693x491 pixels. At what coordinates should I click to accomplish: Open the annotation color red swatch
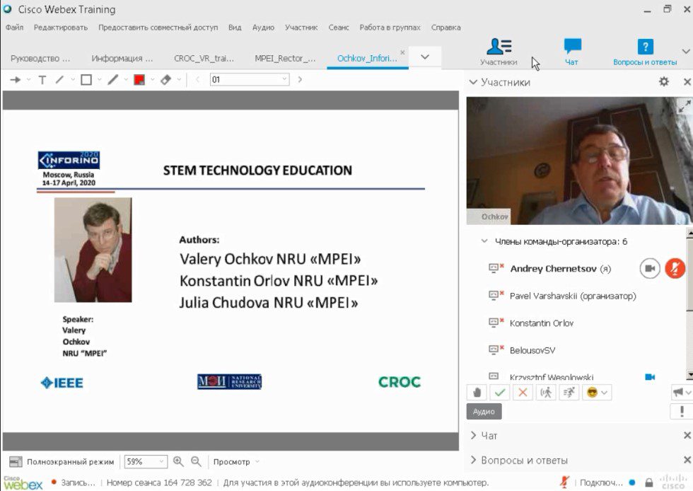pyautogui.click(x=139, y=80)
